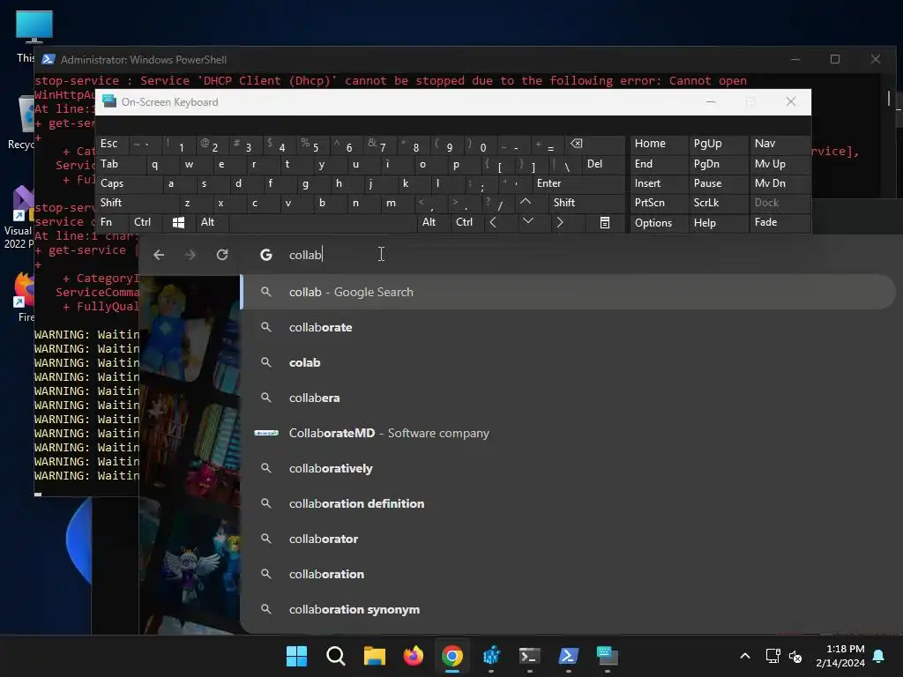The width and height of the screenshot is (903, 677).
Task: Click the Nav key on keyboard
Action: [780, 144]
